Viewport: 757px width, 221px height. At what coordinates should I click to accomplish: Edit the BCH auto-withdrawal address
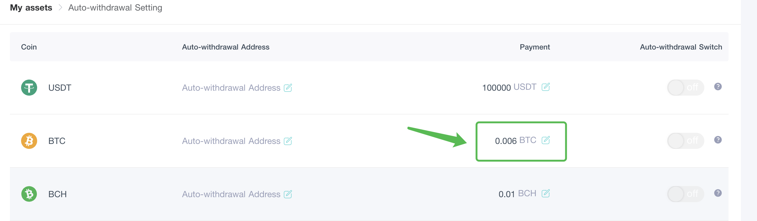click(x=288, y=194)
